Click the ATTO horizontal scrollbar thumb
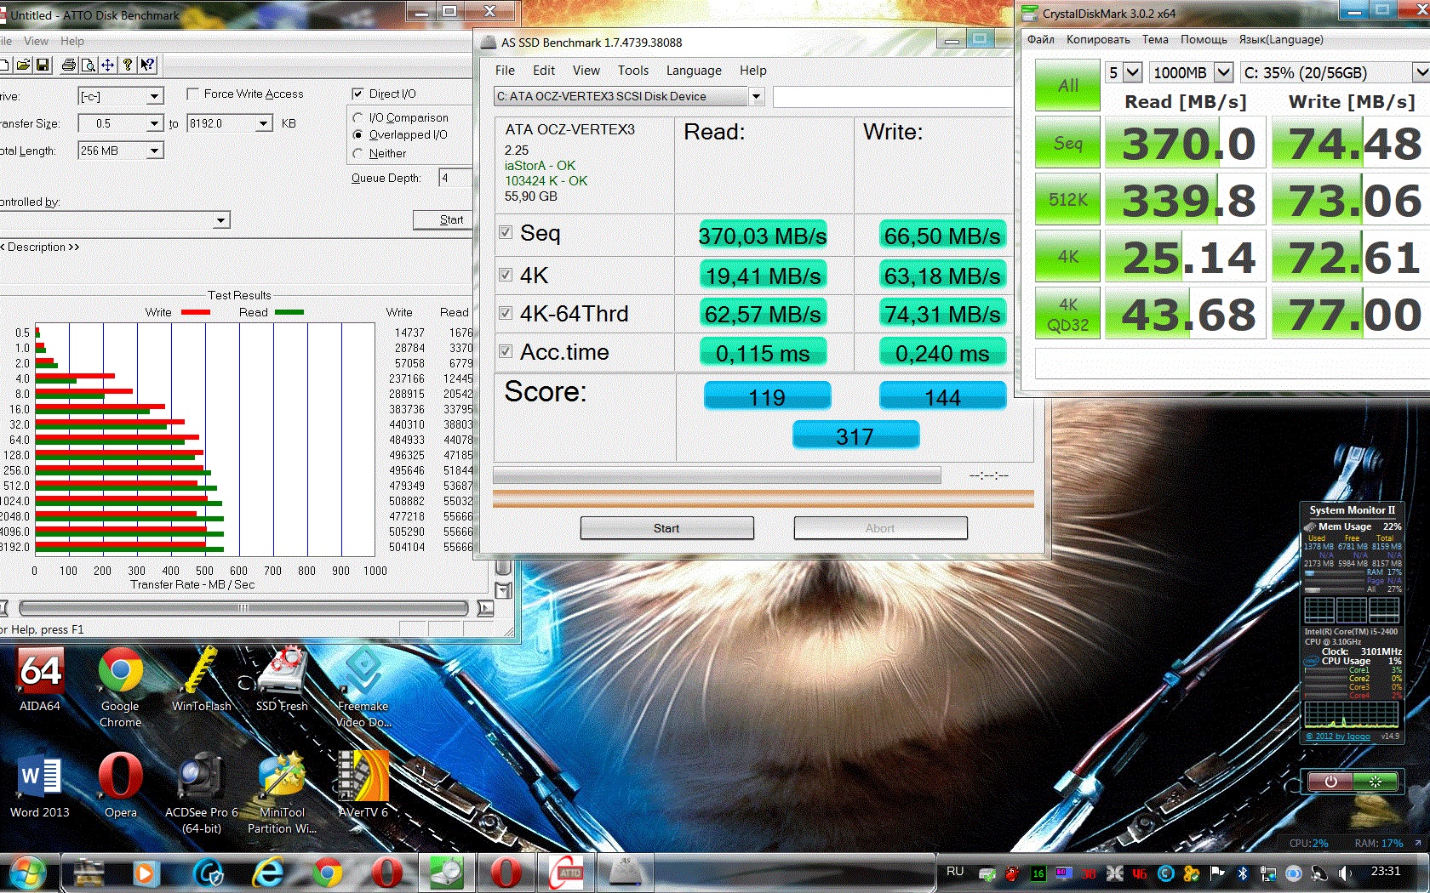Screen dimensions: 1430x893 [x=243, y=608]
